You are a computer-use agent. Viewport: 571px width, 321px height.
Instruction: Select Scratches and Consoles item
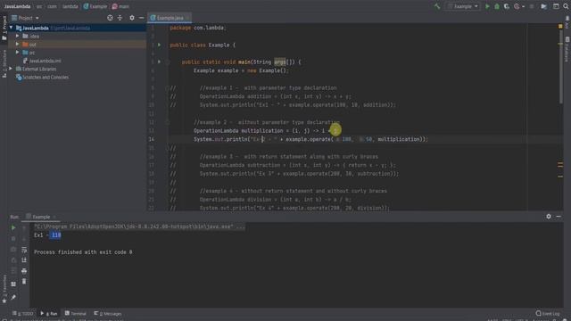42,78
